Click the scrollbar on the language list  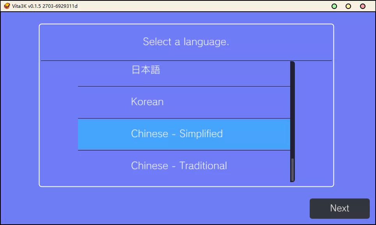[292, 117]
